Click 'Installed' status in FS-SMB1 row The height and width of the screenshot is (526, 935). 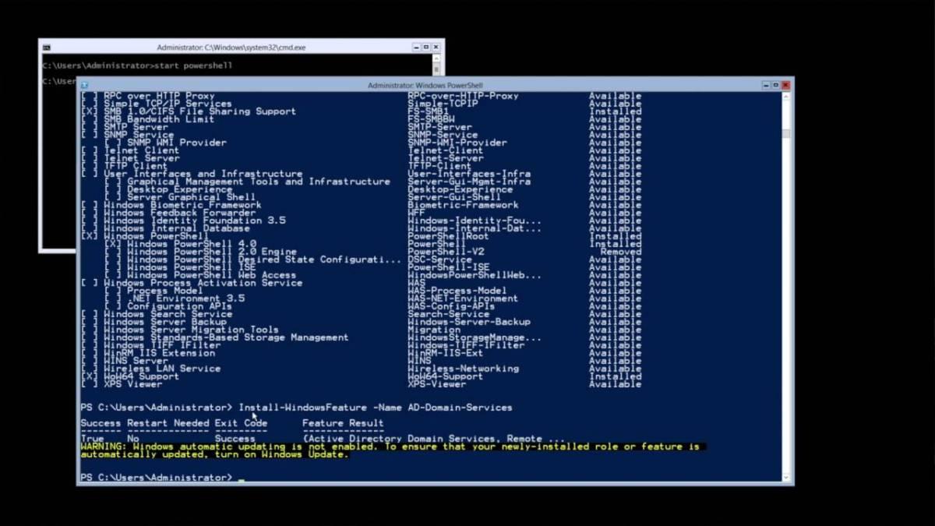616,111
